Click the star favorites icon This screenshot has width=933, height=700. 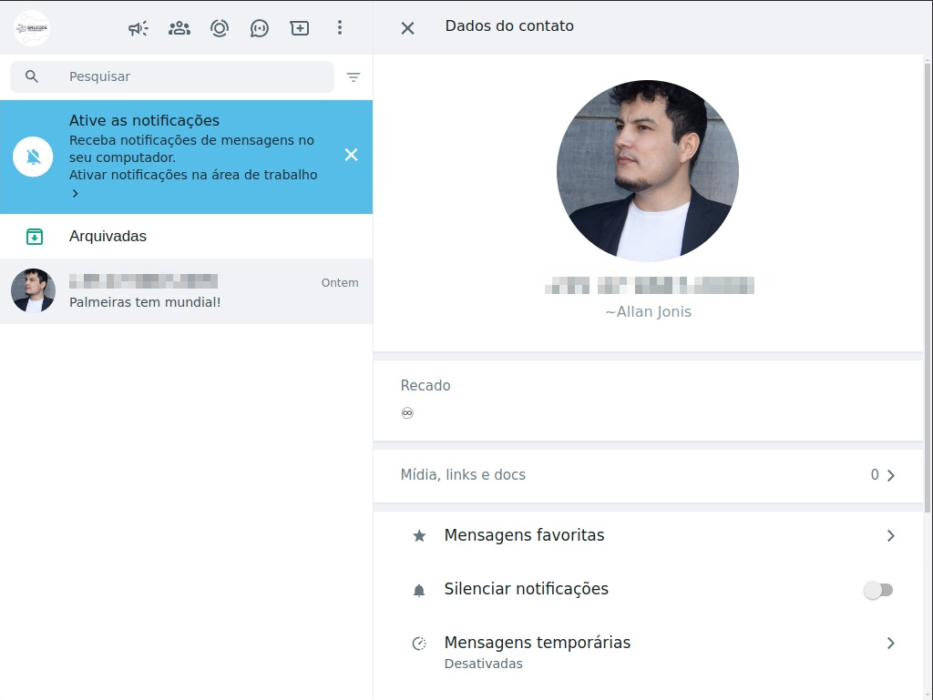419,536
